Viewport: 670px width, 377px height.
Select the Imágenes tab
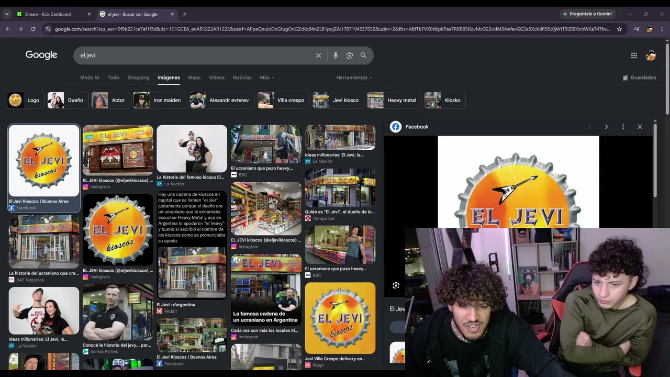169,77
